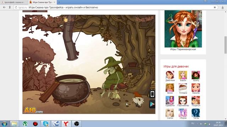Pause the game with the bars icon
This screenshot has width=227, height=127.
pyautogui.click(x=58, y=19)
